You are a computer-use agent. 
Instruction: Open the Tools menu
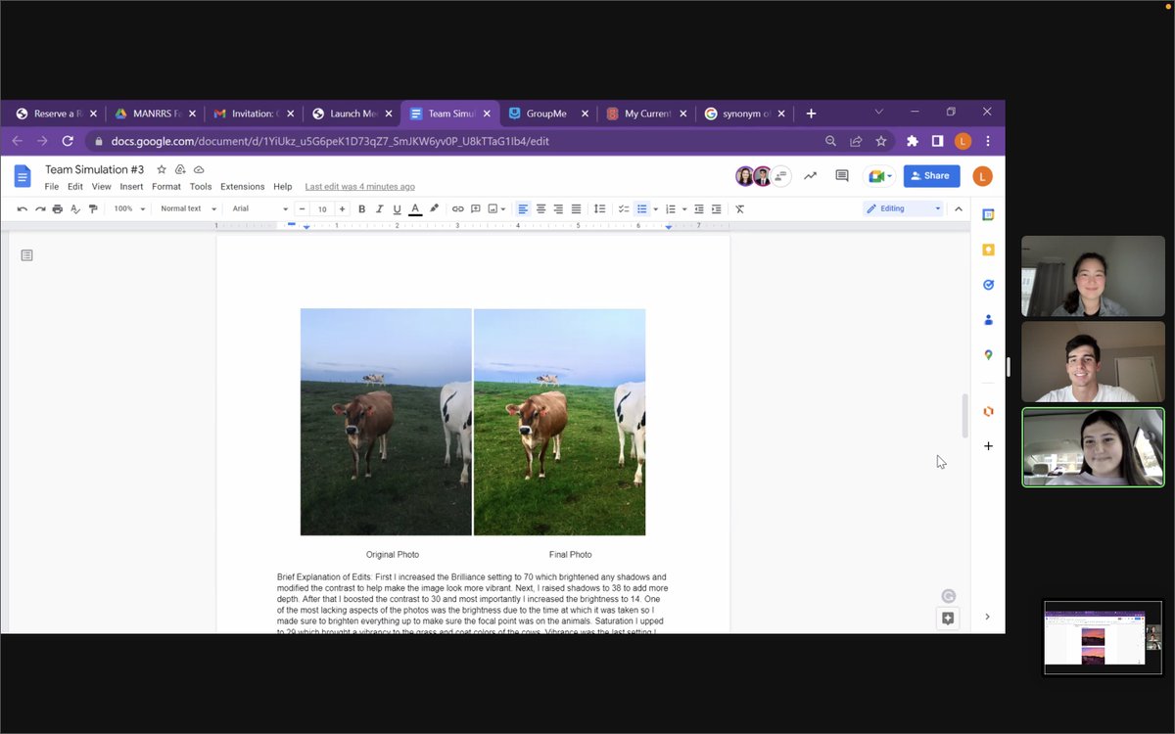tap(201, 186)
